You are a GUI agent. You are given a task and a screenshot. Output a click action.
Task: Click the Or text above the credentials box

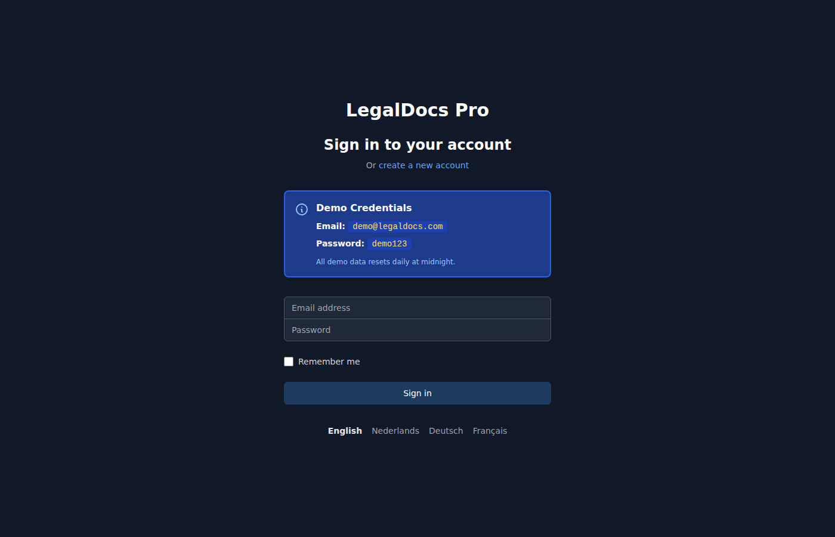(370, 165)
